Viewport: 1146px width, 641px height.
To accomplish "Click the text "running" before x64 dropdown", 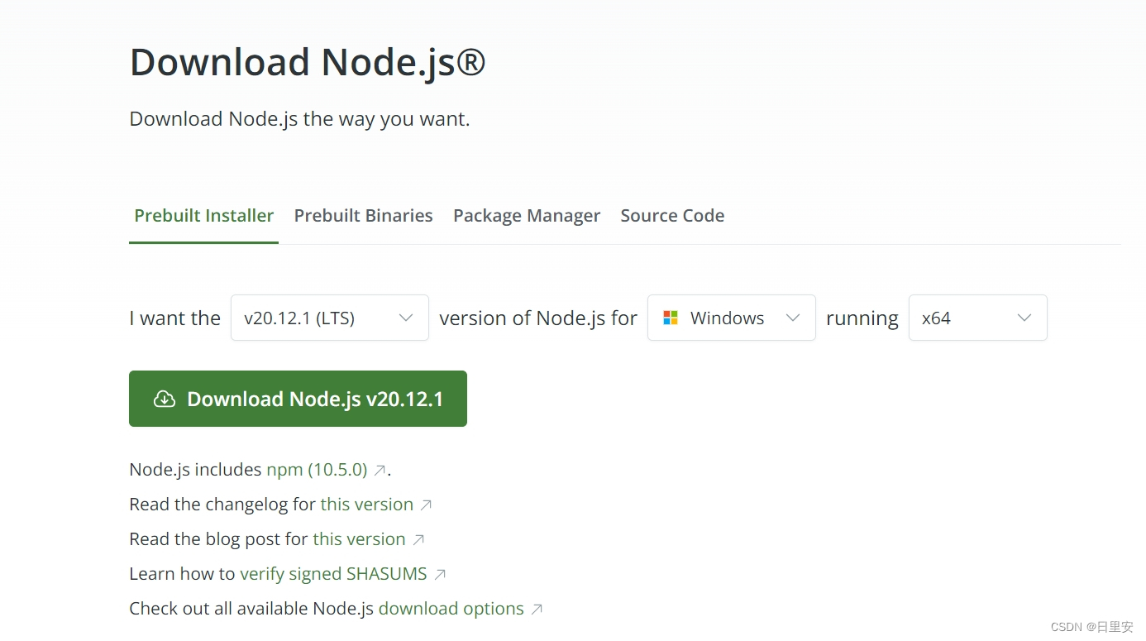I will click(862, 319).
